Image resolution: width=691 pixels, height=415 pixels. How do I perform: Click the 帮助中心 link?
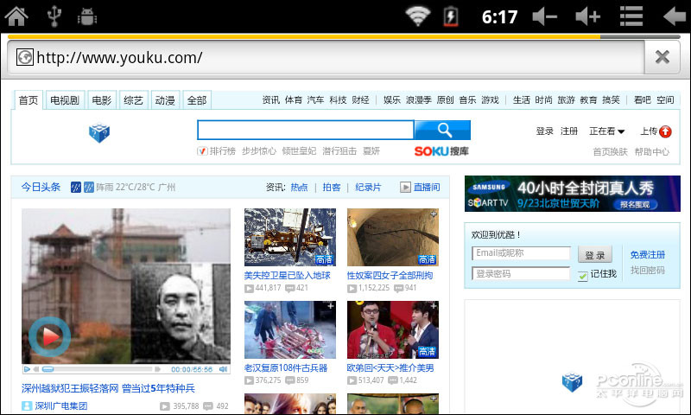(652, 151)
